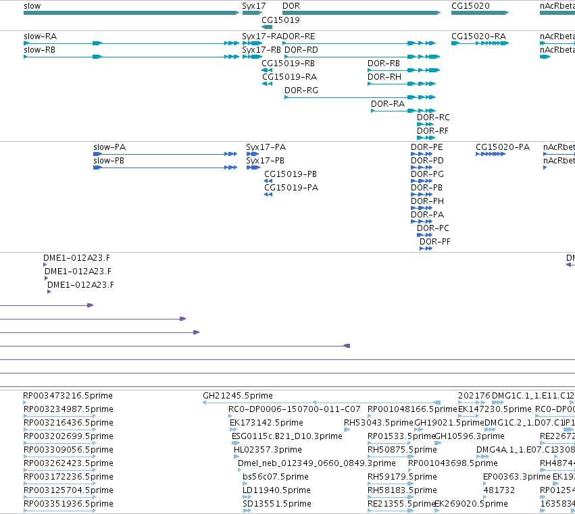Select the EP00363.3prime EST label

click(517, 478)
